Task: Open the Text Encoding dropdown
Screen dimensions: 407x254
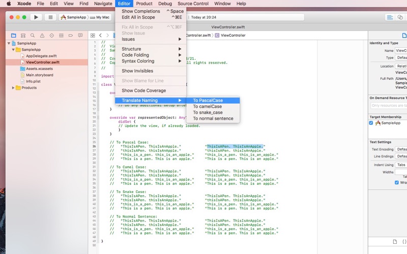Action: pyautogui.click(x=401, y=149)
